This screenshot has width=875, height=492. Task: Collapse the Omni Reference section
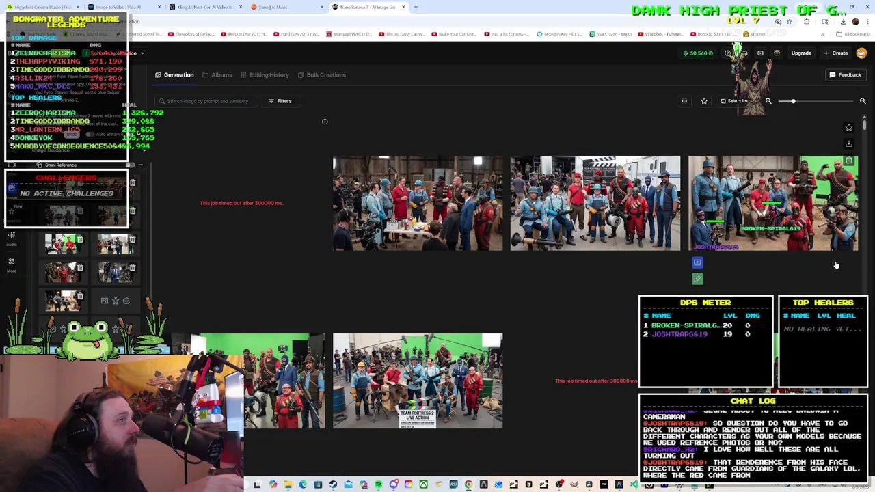point(140,165)
